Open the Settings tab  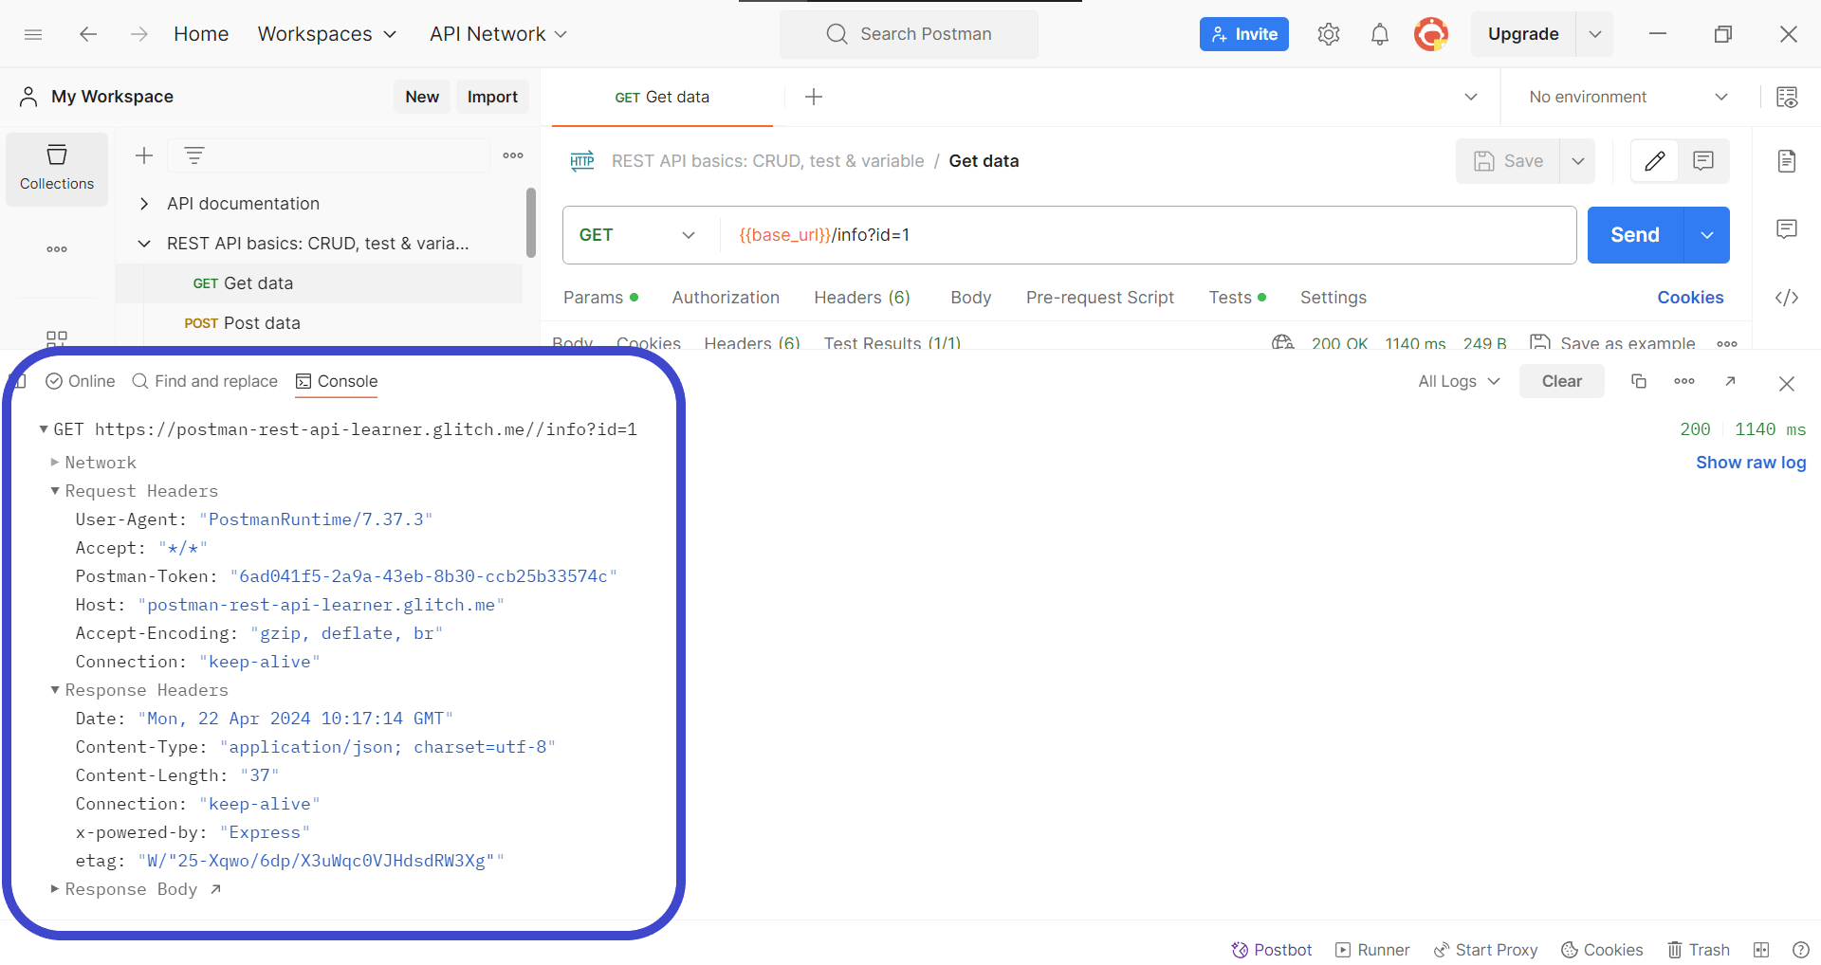1334,298
